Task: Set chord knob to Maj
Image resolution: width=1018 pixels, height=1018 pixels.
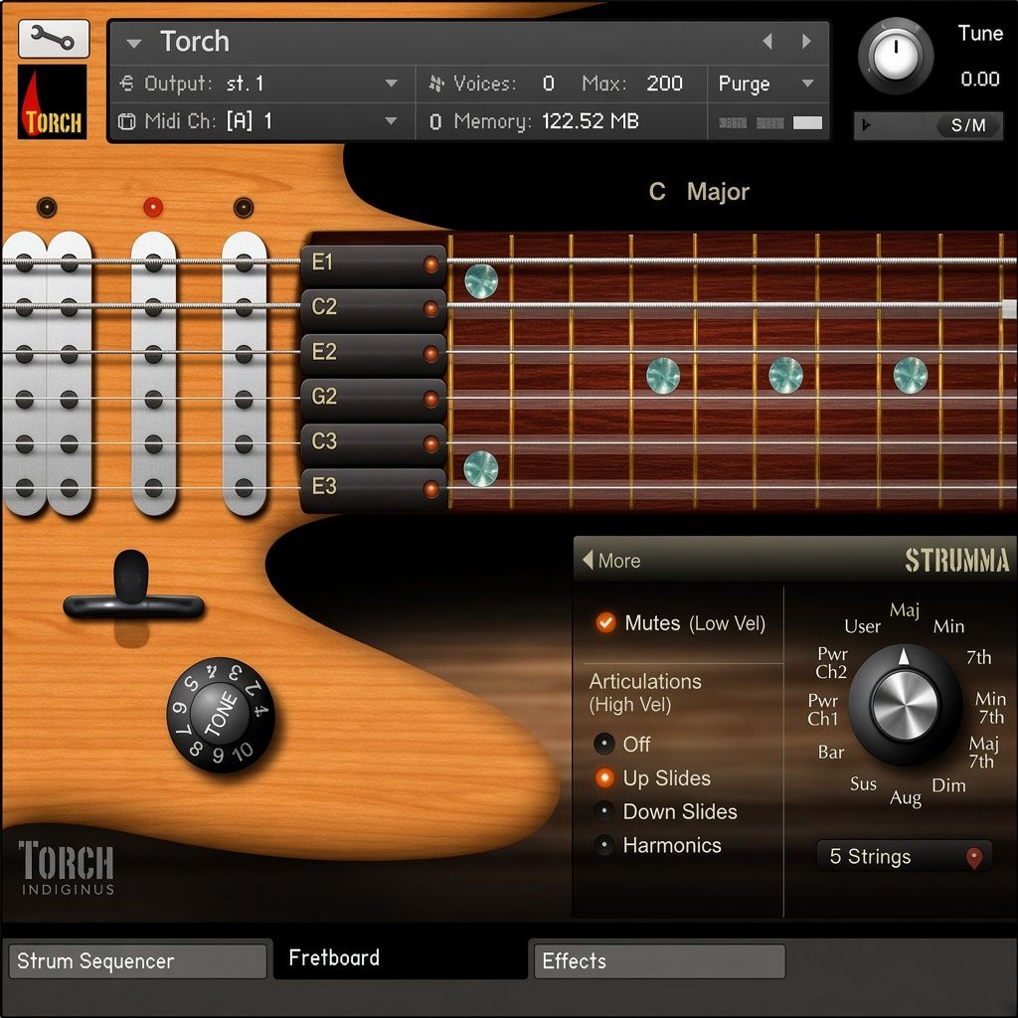Action: [x=905, y=611]
